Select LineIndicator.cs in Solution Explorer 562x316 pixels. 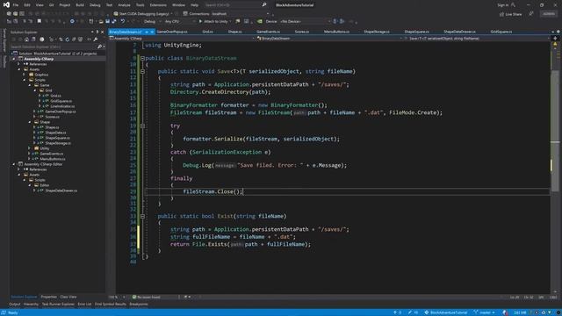[x=62, y=106]
